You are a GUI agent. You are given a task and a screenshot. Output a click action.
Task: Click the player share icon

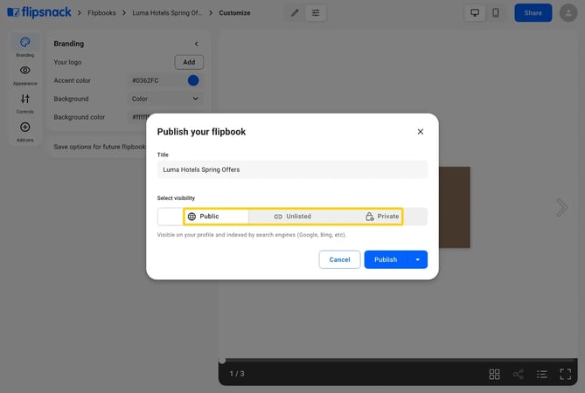(519, 374)
